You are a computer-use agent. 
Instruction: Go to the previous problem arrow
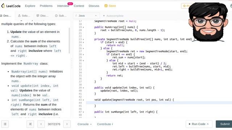pos(41,124)
